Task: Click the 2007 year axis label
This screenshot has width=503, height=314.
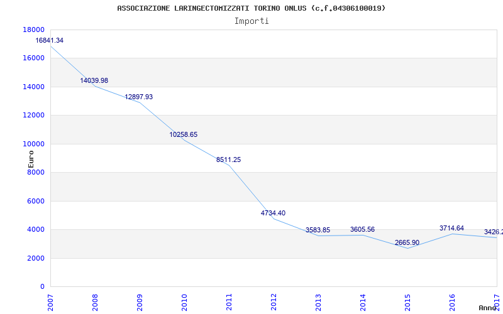Action: pyautogui.click(x=50, y=303)
